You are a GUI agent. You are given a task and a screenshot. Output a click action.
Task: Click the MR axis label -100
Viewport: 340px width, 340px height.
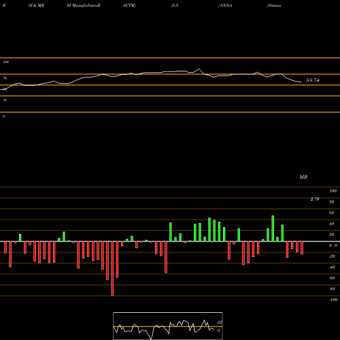tap(333, 300)
